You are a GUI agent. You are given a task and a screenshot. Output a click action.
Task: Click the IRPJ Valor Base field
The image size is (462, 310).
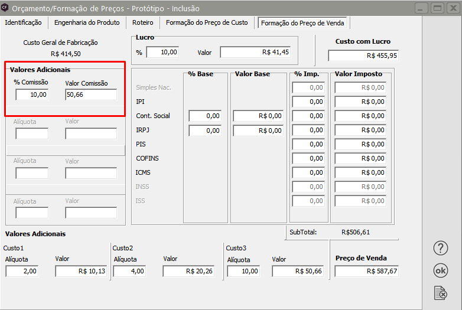click(x=258, y=130)
